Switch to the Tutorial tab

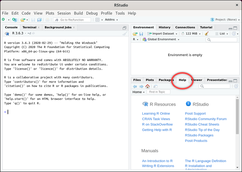pos(206,27)
